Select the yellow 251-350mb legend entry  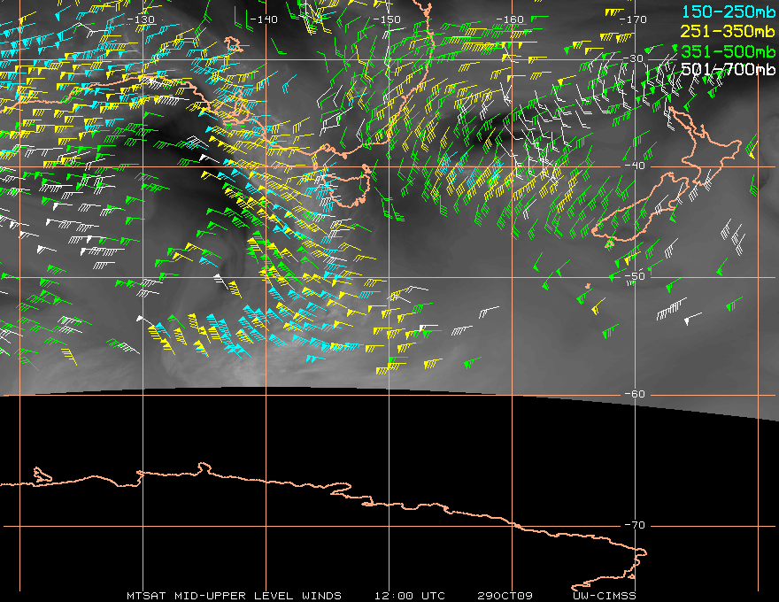728,32
